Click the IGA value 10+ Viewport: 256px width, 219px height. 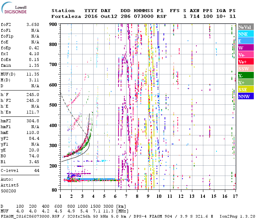click(221, 16)
